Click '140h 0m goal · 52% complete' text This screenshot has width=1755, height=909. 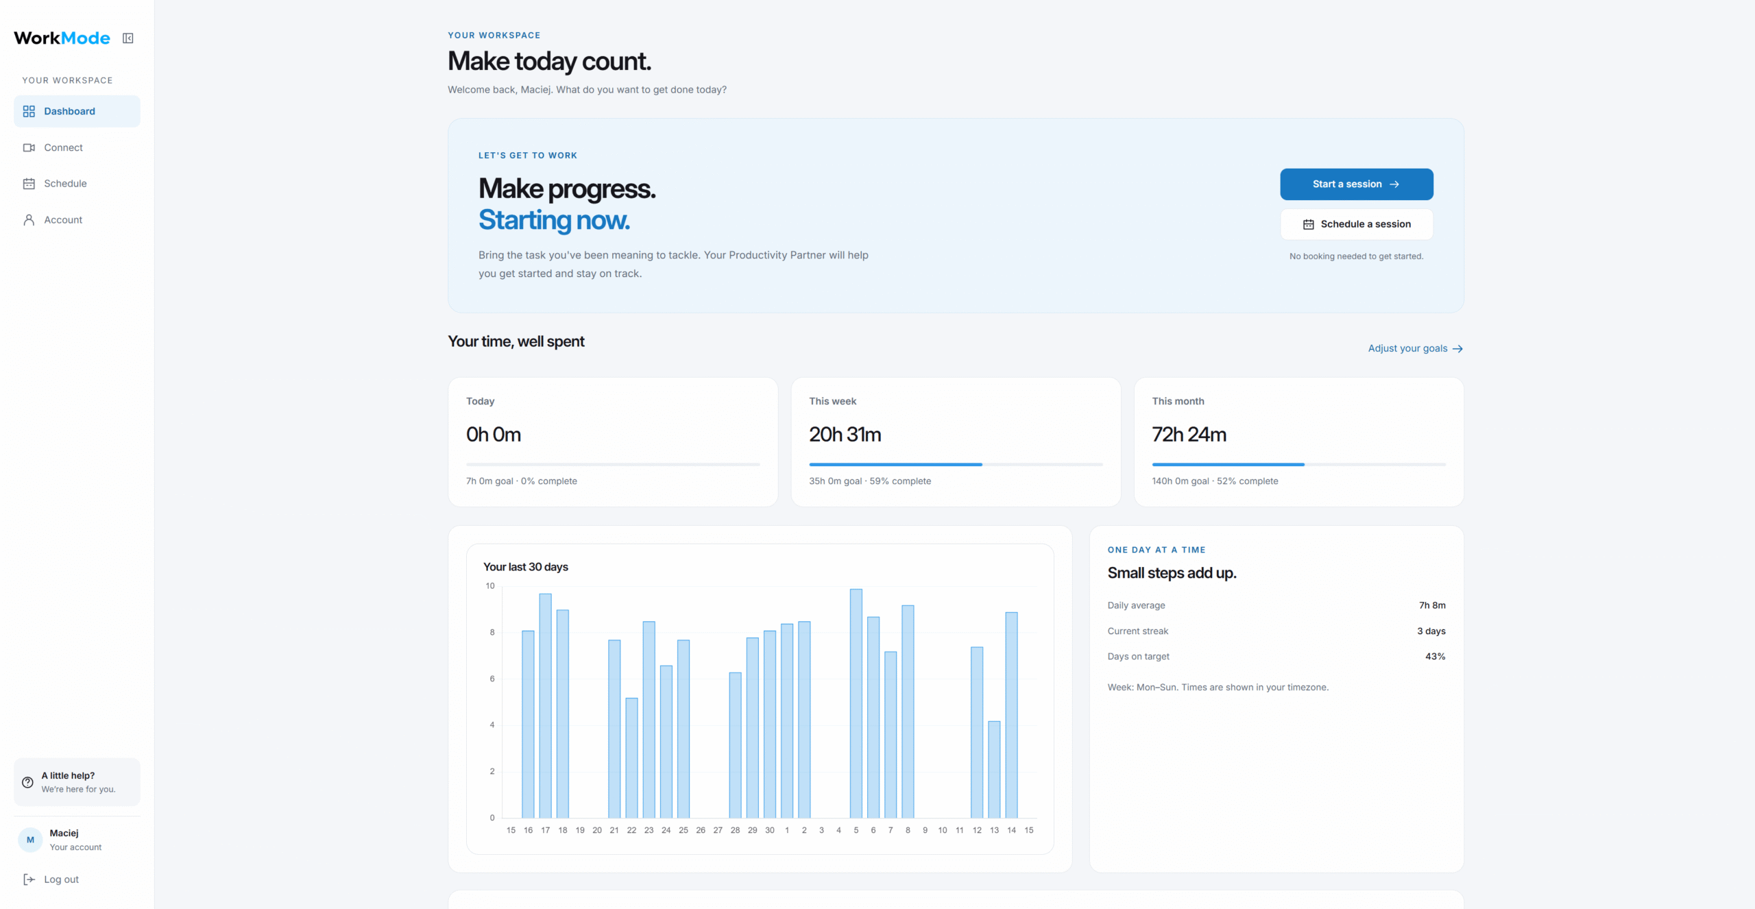click(1215, 481)
